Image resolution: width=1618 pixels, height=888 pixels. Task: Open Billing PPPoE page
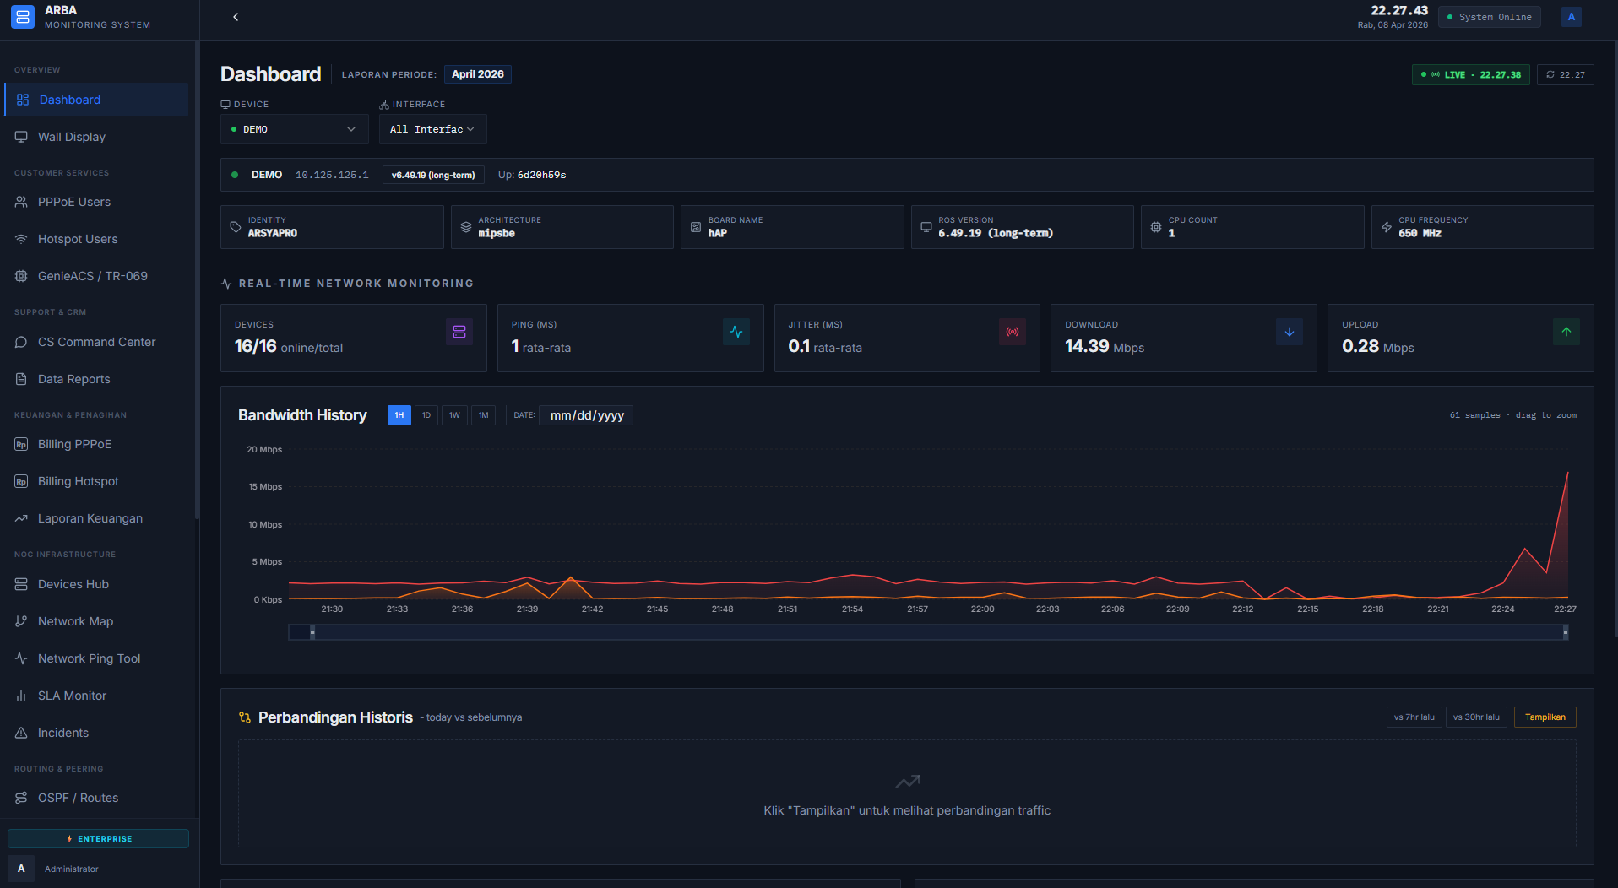point(96,444)
